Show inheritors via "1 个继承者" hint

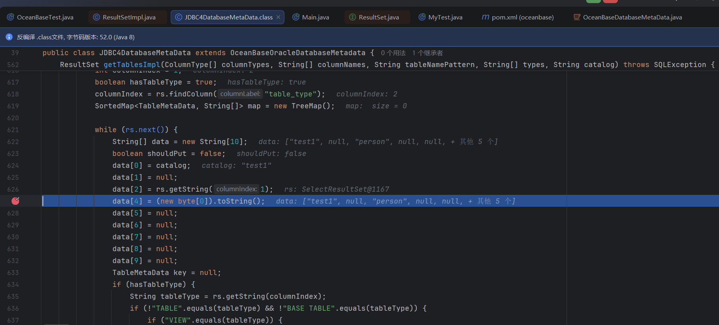point(427,53)
